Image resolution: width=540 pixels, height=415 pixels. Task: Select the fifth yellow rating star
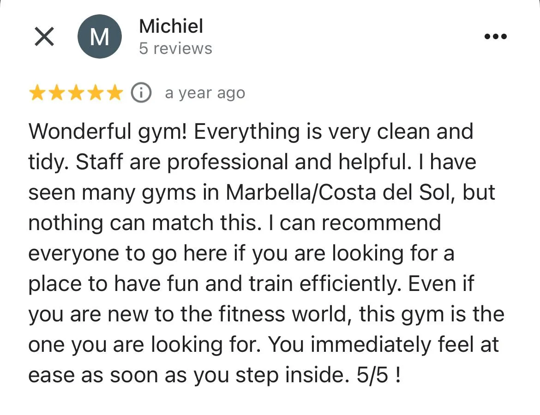click(x=114, y=93)
